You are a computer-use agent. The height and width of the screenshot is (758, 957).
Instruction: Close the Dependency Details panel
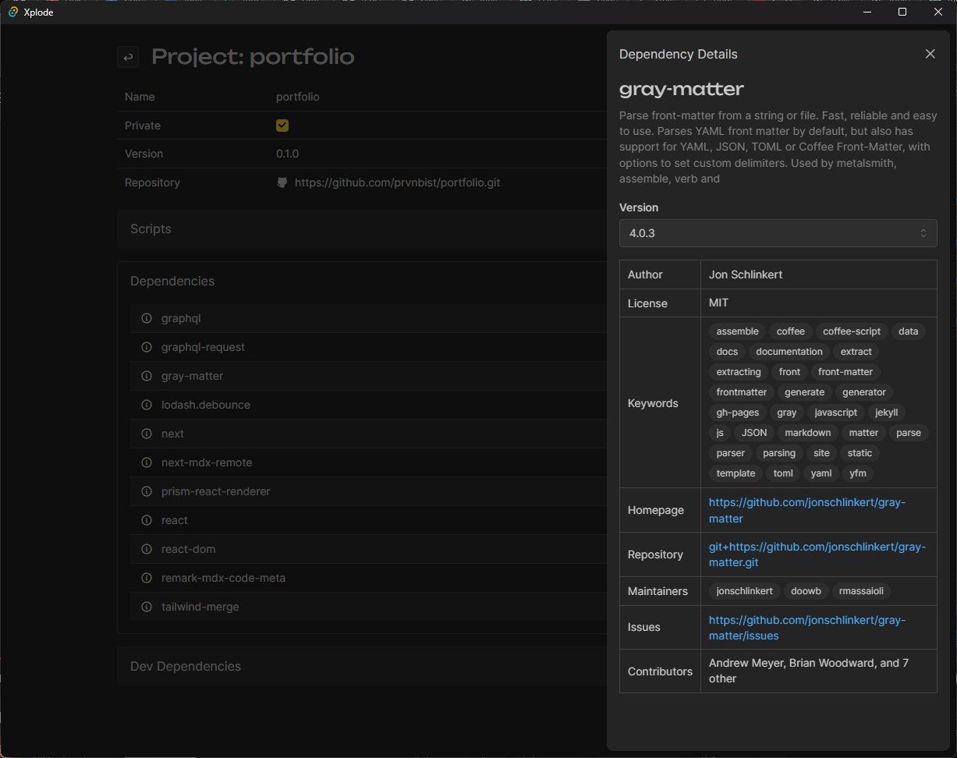(930, 54)
